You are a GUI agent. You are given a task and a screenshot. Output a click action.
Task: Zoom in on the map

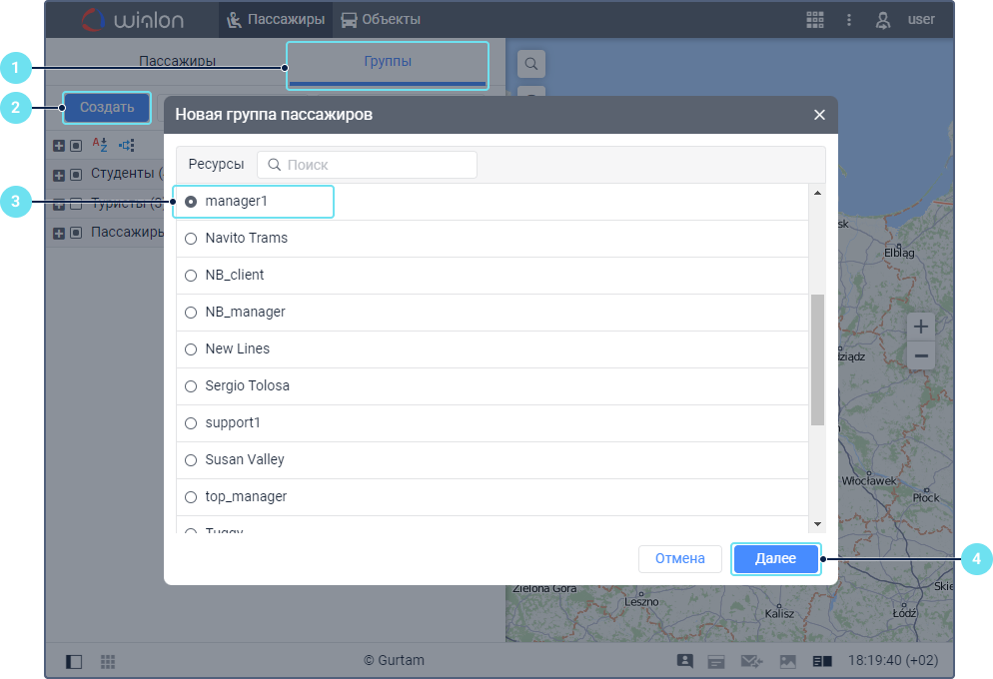921,327
